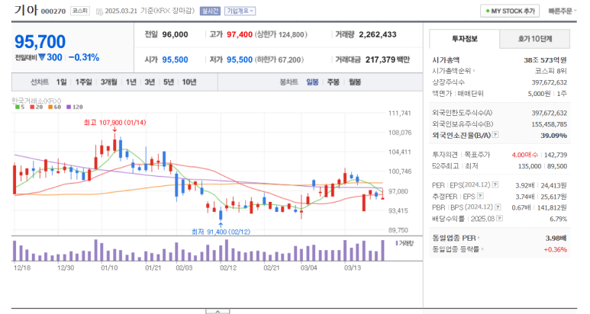Click the red 20-day moving average legend
The height and width of the screenshot is (314, 590).
point(37,107)
